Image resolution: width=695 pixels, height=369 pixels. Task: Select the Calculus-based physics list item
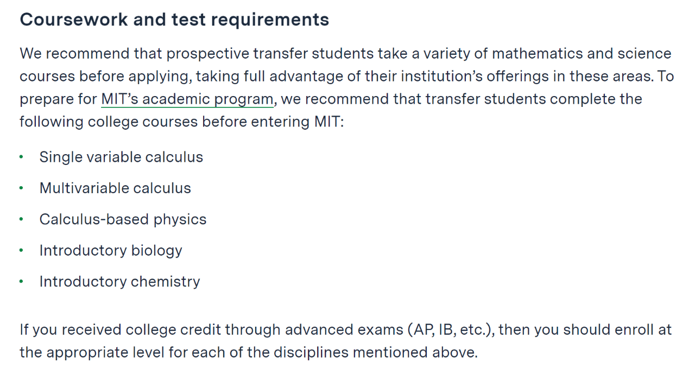point(123,219)
